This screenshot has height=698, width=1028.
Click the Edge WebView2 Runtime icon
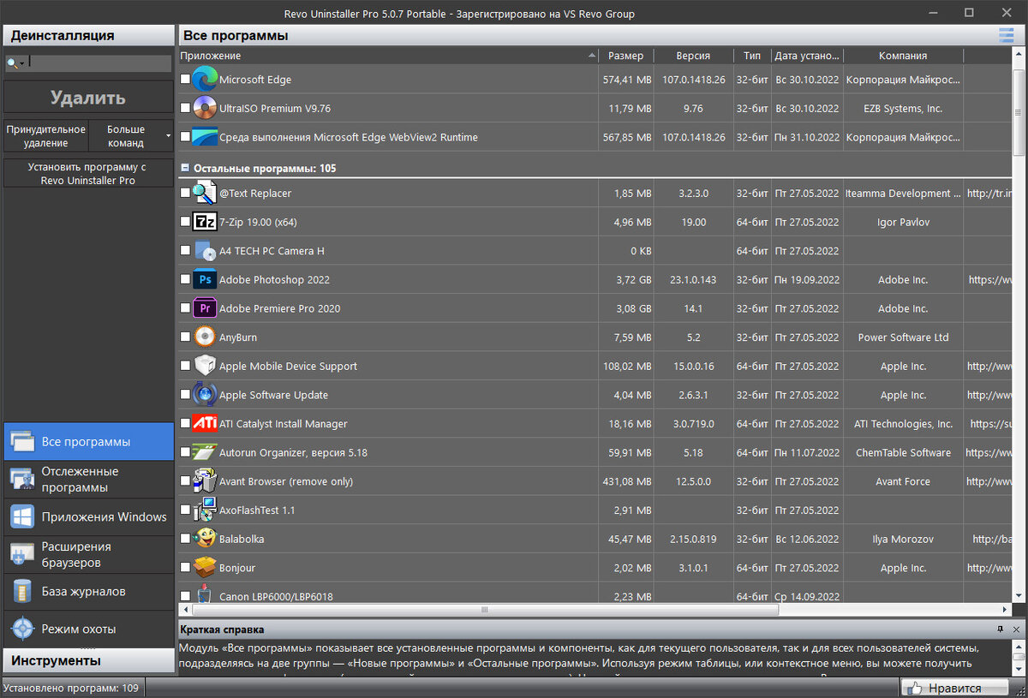click(205, 137)
